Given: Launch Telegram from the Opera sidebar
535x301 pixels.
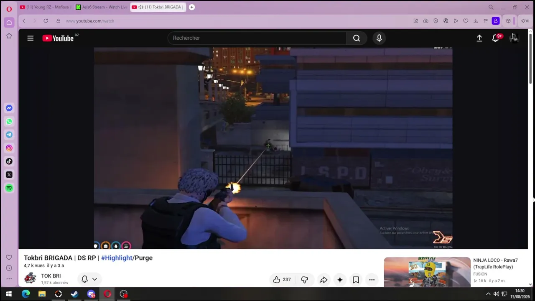Looking at the screenshot, I should [x=9, y=135].
